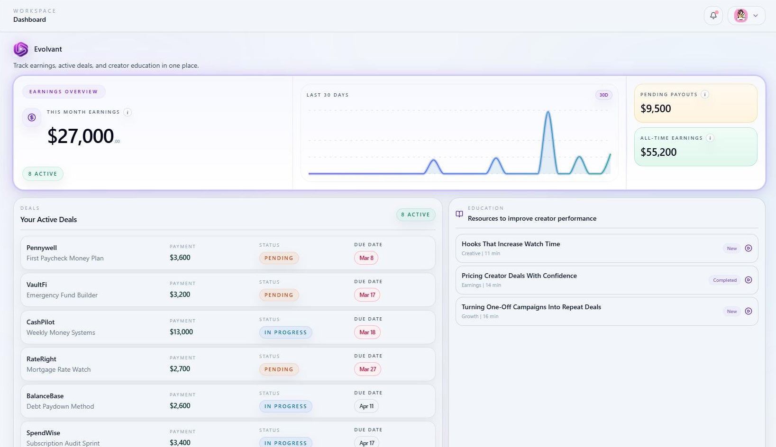Click the Mar 27 due date on RateRight
776x447 pixels.
[x=367, y=369]
